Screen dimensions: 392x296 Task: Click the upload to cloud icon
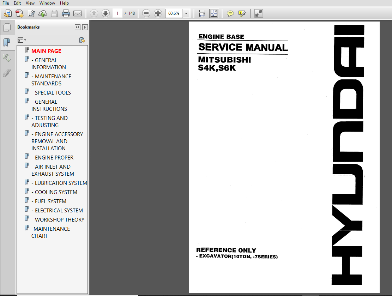pos(43,13)
